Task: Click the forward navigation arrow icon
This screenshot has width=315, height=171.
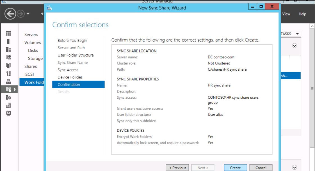Action: click(x=21, y=14)
